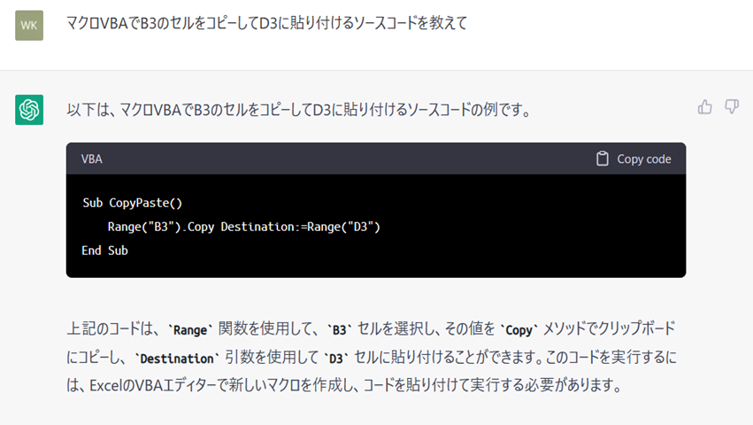The image size is (753, 425).
Task: Click the user prompt about マクロVBA
Action: tap(266, 23)
